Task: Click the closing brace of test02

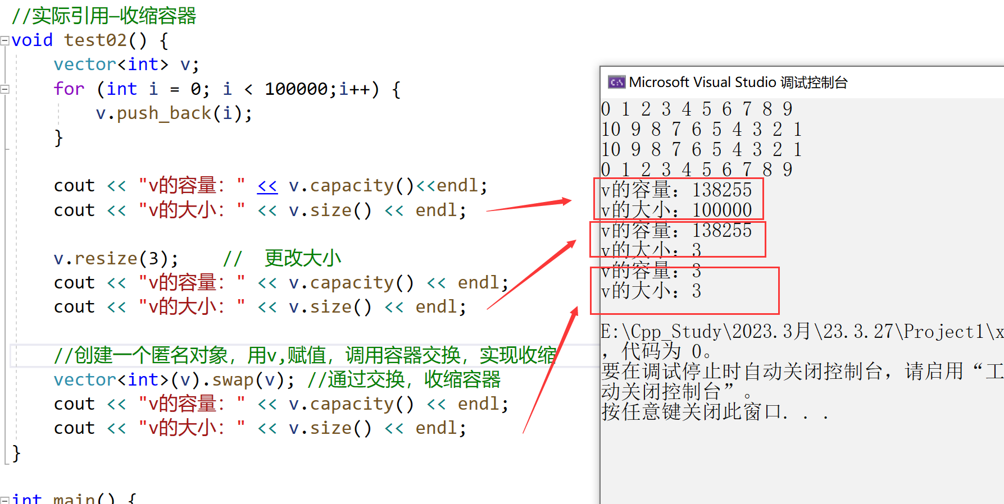Action: 16,452
